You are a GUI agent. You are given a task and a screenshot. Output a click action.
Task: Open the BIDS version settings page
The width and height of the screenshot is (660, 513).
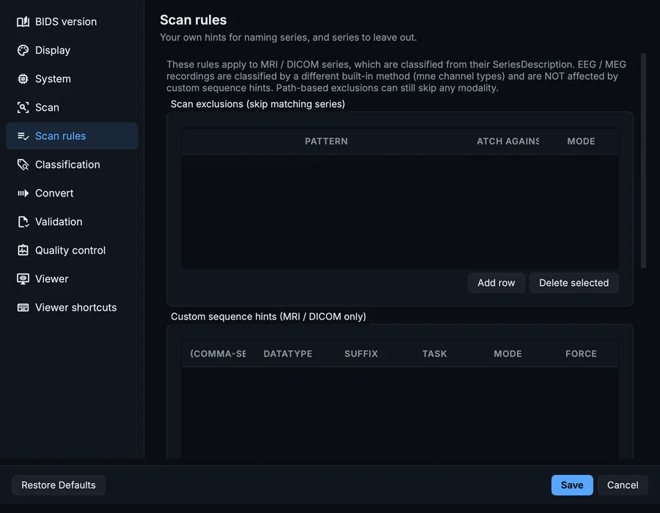click(x=72, y=21)
